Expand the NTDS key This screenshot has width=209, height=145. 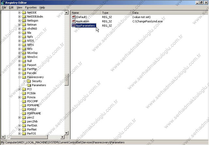click(20, 41)
